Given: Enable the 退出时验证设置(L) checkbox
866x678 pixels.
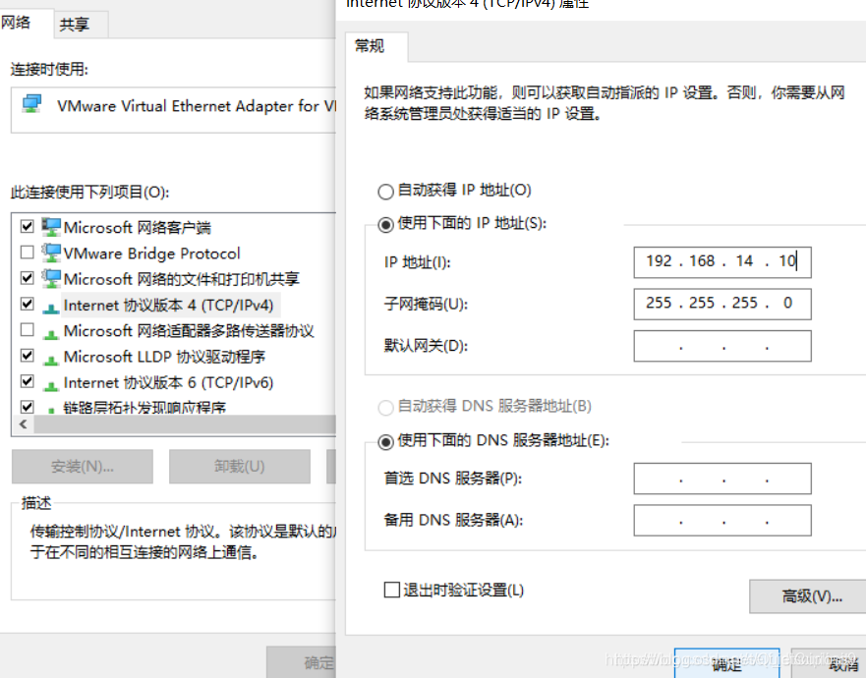Looking at the screenshot, I should click(391, 590).
